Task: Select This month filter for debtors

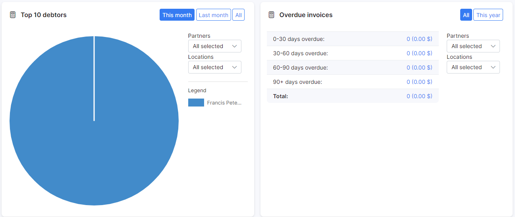Action: [x=177, y=15]
